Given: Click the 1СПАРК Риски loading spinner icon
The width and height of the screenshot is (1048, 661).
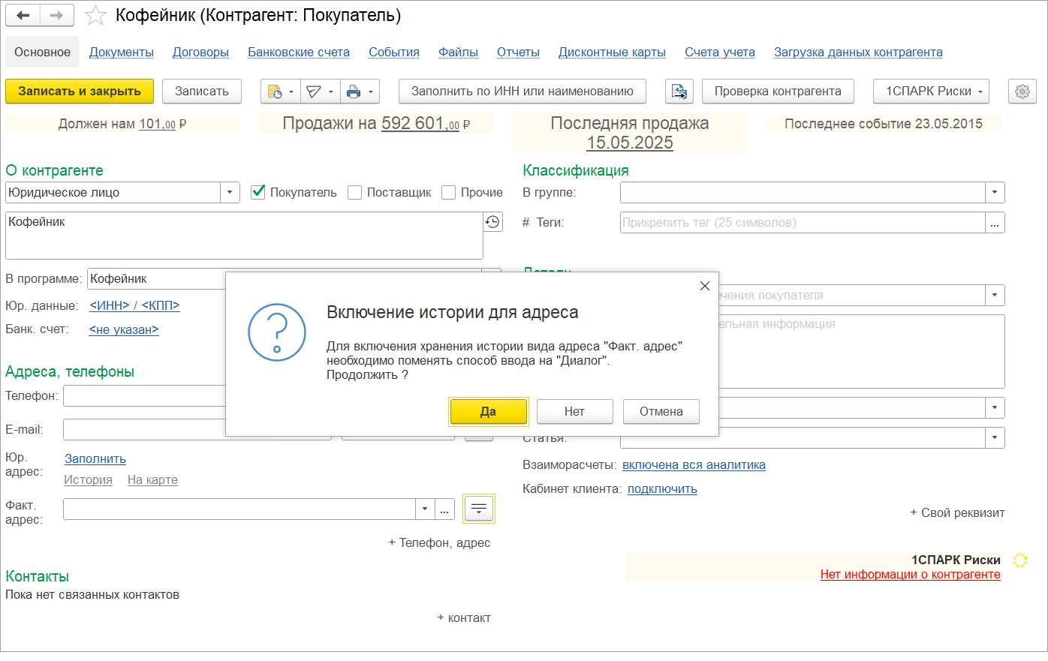Looking at the screenshot, I should click(x=1019, y=560).
